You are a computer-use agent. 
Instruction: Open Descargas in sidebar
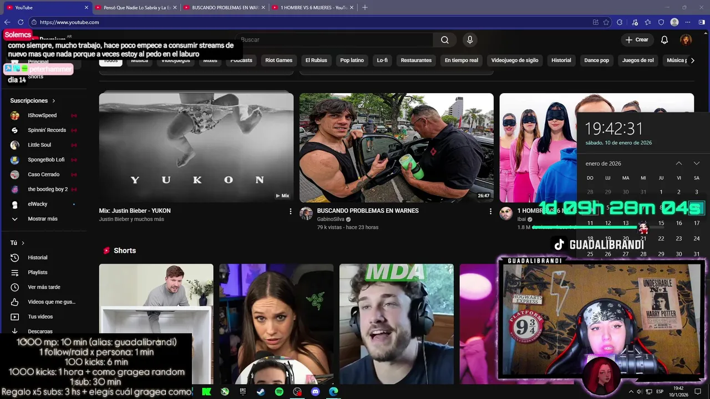(x=40, y=331)
